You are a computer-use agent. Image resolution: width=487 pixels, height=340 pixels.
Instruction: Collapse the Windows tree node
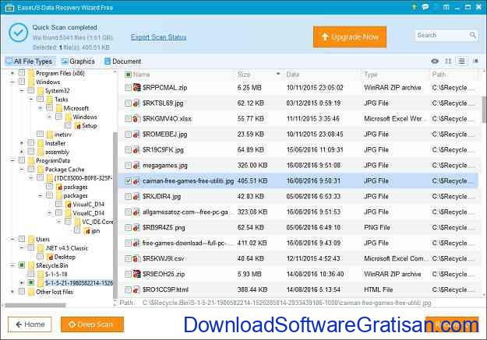pyautogui.click(x=12, y=82)
